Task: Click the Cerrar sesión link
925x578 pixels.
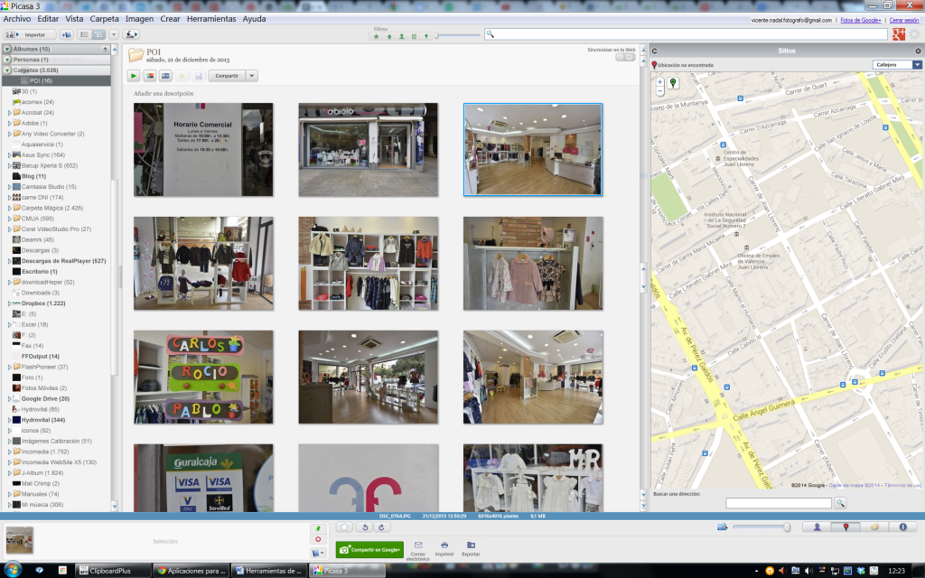Action: [x=903, y=20]
